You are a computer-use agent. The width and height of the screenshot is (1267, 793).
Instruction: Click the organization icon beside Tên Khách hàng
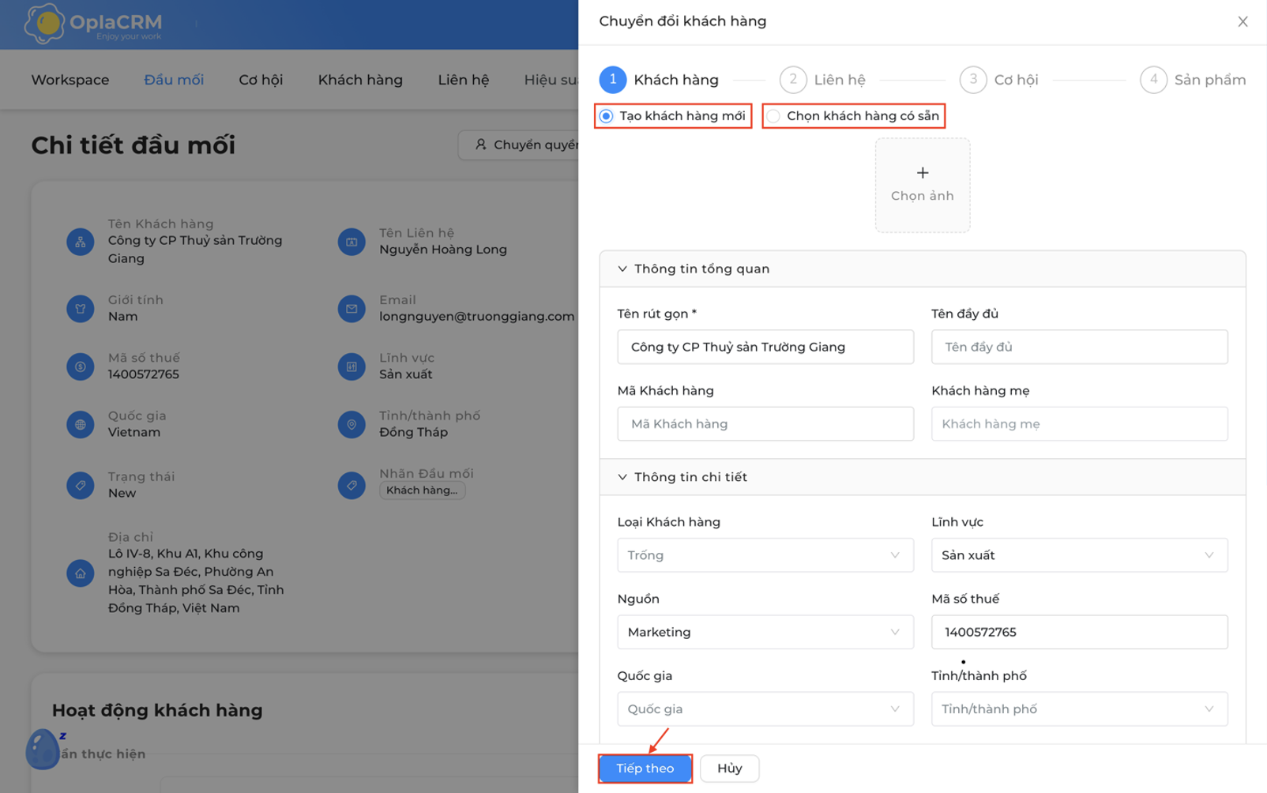81,242
